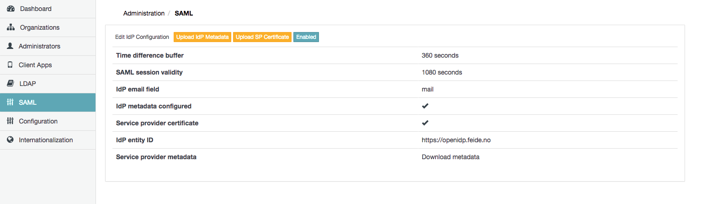The height and width of the screenshot is (204, 701).
Task: Click the Dashboard gauge icon
Action: (x=11, y=9)
